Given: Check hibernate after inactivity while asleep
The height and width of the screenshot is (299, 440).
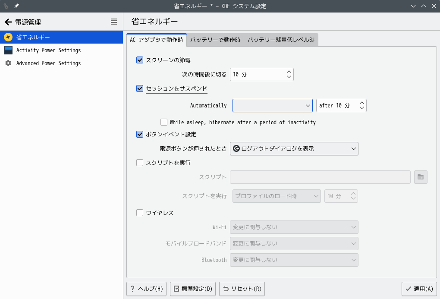Looking at the screenshot, I should coord(164,122).
